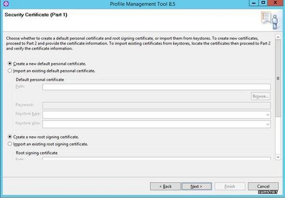Image resolution: width=285 pixels, height=198 pixels.
Task: Click the vertical scrollbar thumb
Action: 278,79
